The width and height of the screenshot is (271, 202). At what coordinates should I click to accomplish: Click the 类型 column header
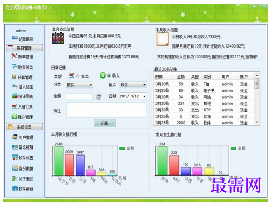pyautogui.click(x=195, y=77)
